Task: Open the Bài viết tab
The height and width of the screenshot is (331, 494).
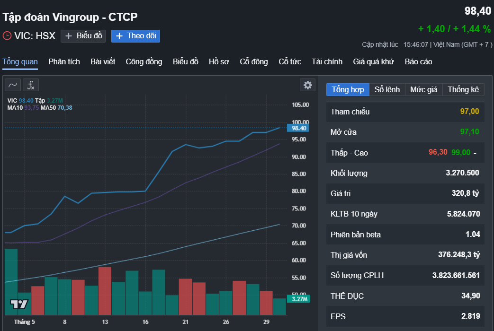Action: click(x=103, y=61)
